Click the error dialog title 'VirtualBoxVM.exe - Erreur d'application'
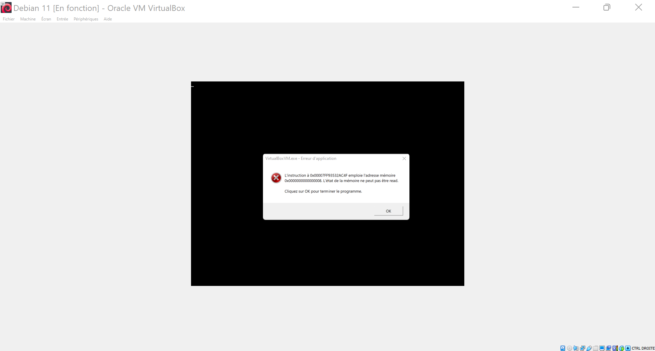The height and width of the screenshot is (351, 655). (301, 158)
